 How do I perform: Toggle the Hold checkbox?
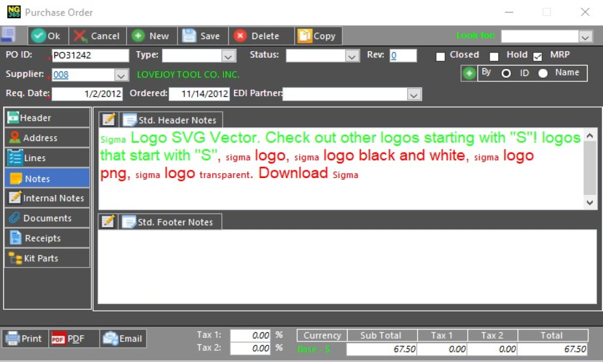click(x=494, y=56)
